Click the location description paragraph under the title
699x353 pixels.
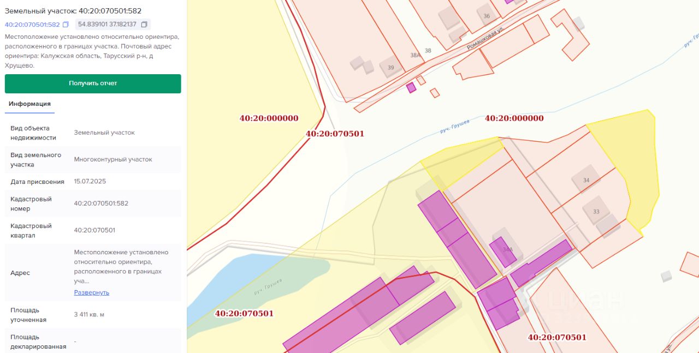coord(92,51)
